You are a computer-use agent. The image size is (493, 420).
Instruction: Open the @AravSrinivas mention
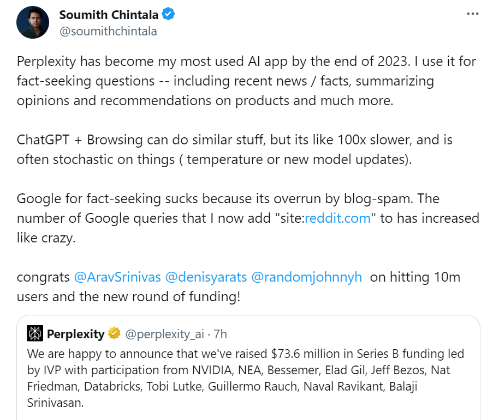117,277
